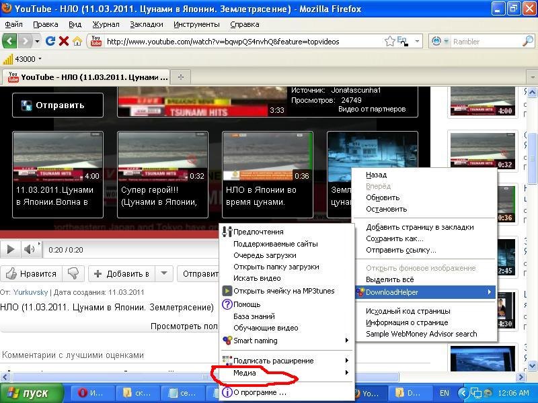538x403 pixels.
Task: Open the 4:00 Цунами в Японии.Волна thumbnail
Action: (58, 175)
